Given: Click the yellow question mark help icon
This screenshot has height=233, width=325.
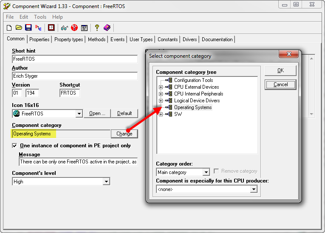Looking at the screenshot, I should tap(97, 28).
